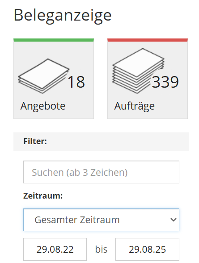The width and height of the screenshot is (199, 263).
Task: Click the Filter: section header
Action: tap(35, 141)
